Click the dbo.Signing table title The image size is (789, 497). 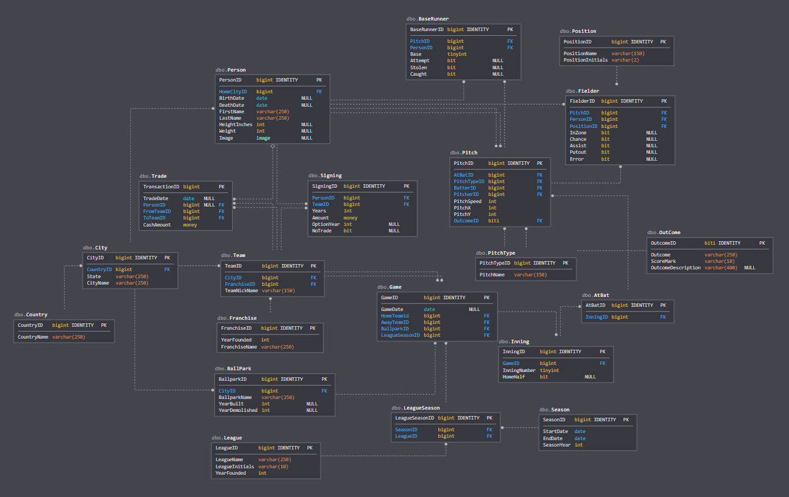point(325,175)
